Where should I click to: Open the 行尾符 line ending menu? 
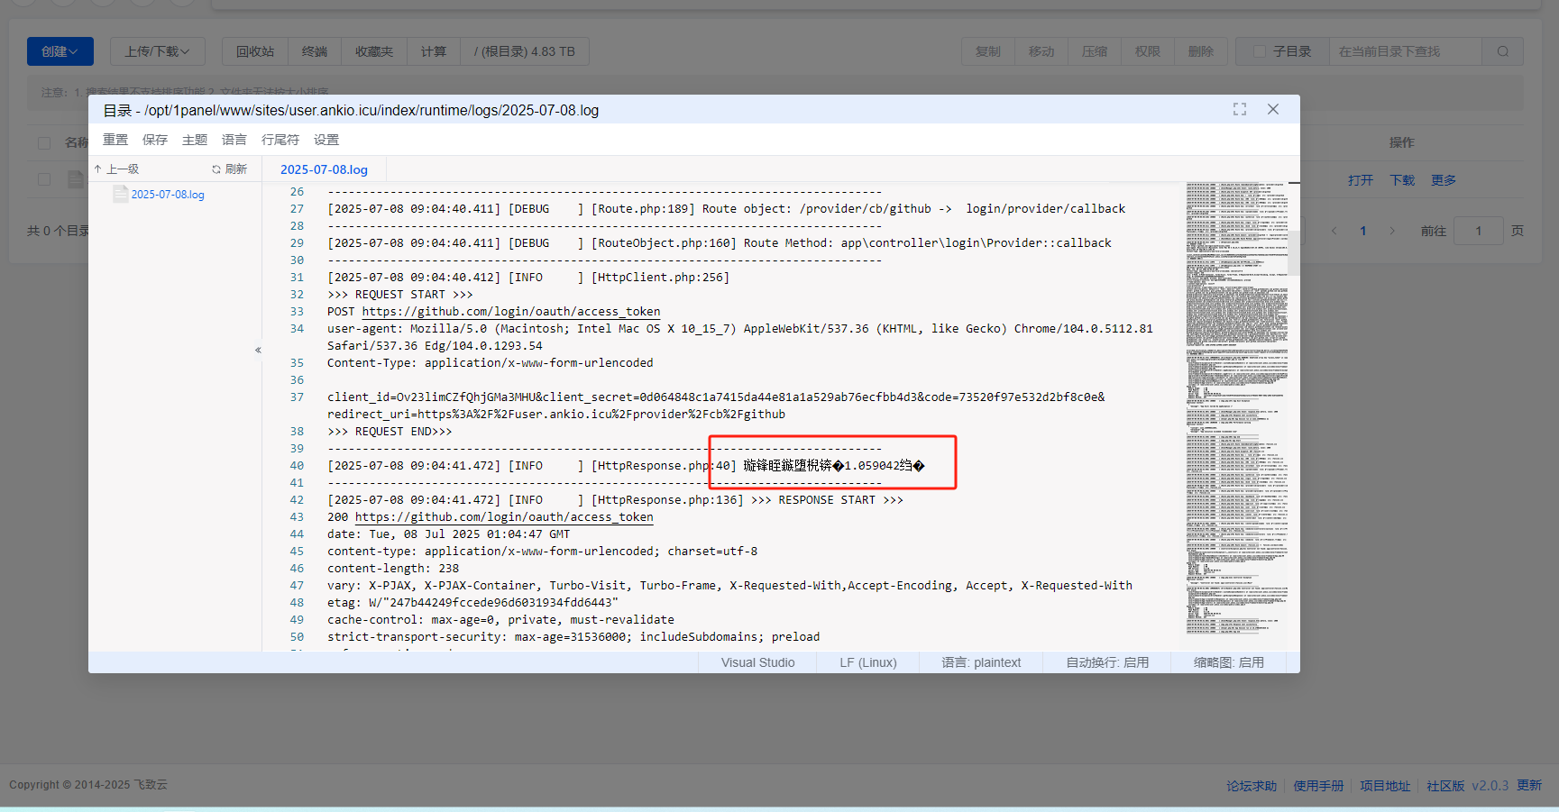tap(280, 140)
